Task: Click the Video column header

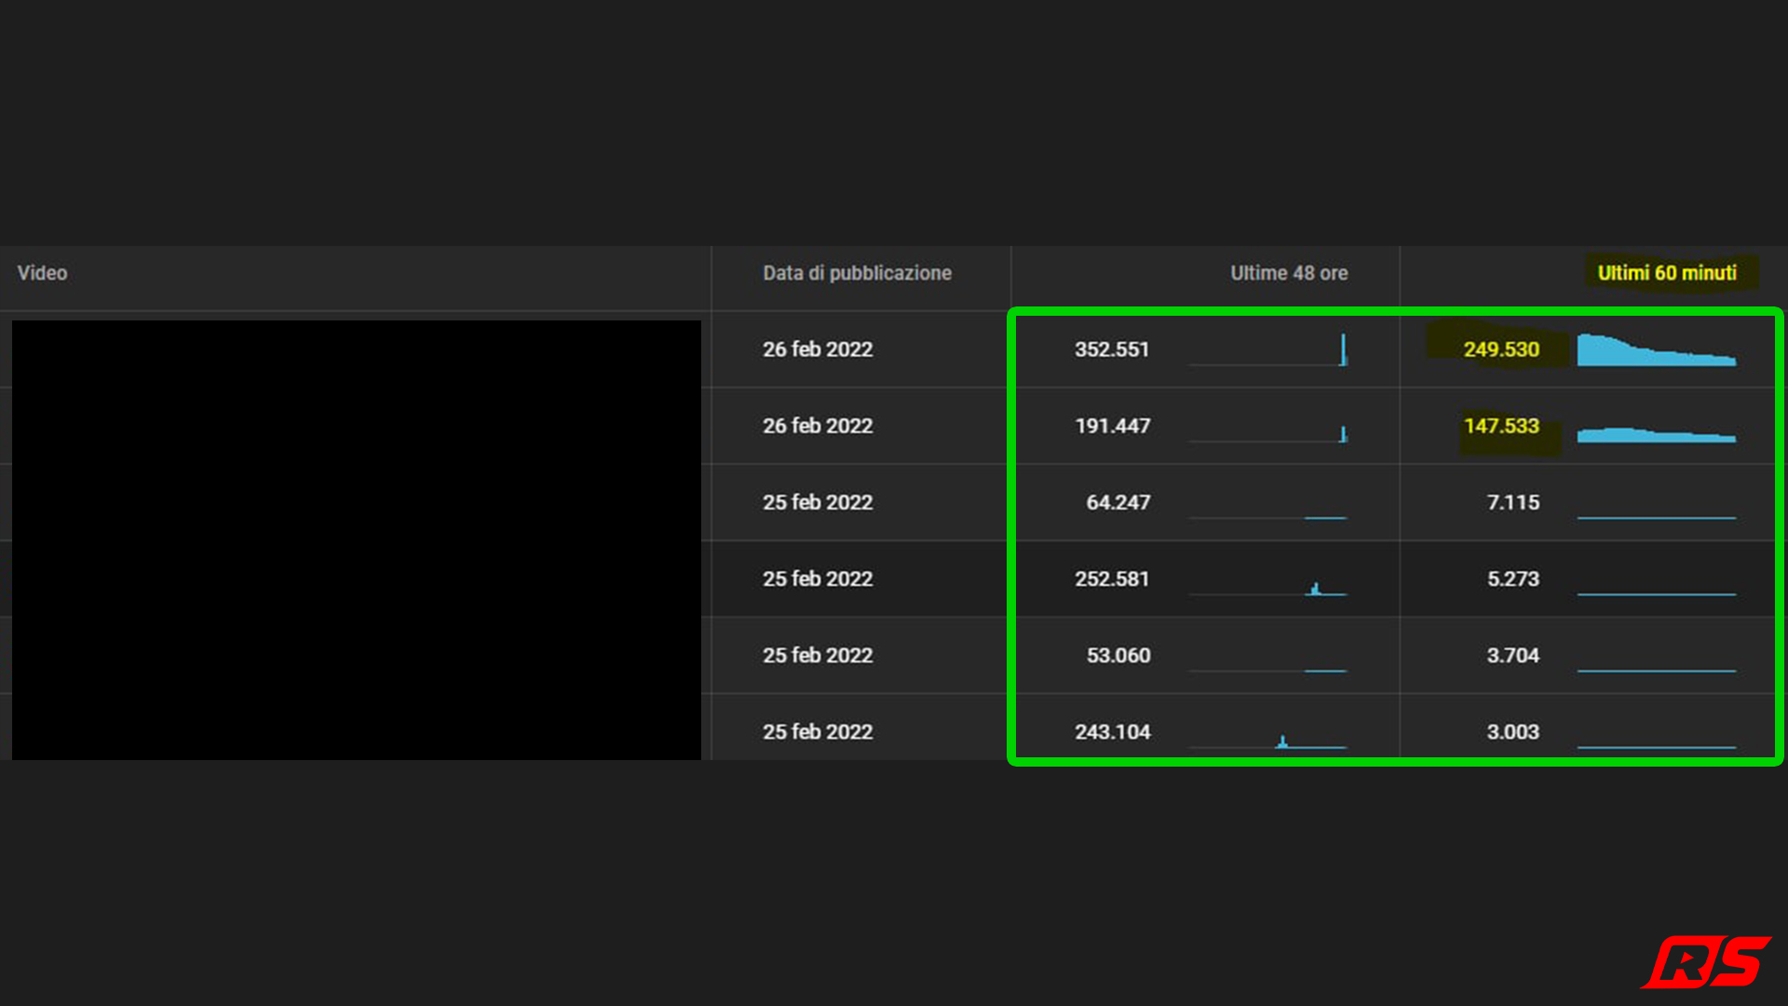Action: pos(42,273)
